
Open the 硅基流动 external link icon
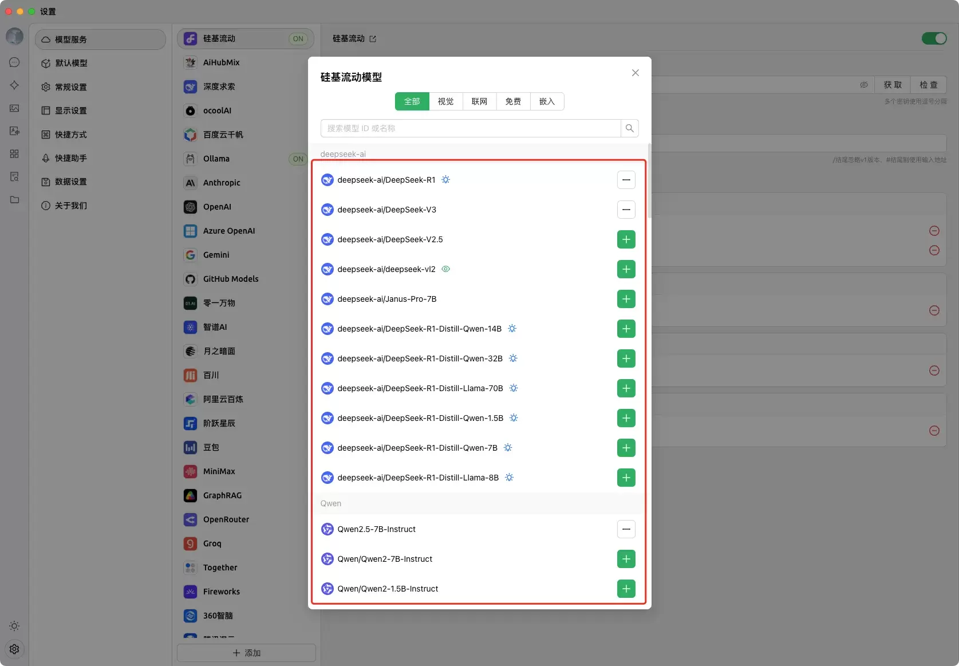(x=373, y=39)
